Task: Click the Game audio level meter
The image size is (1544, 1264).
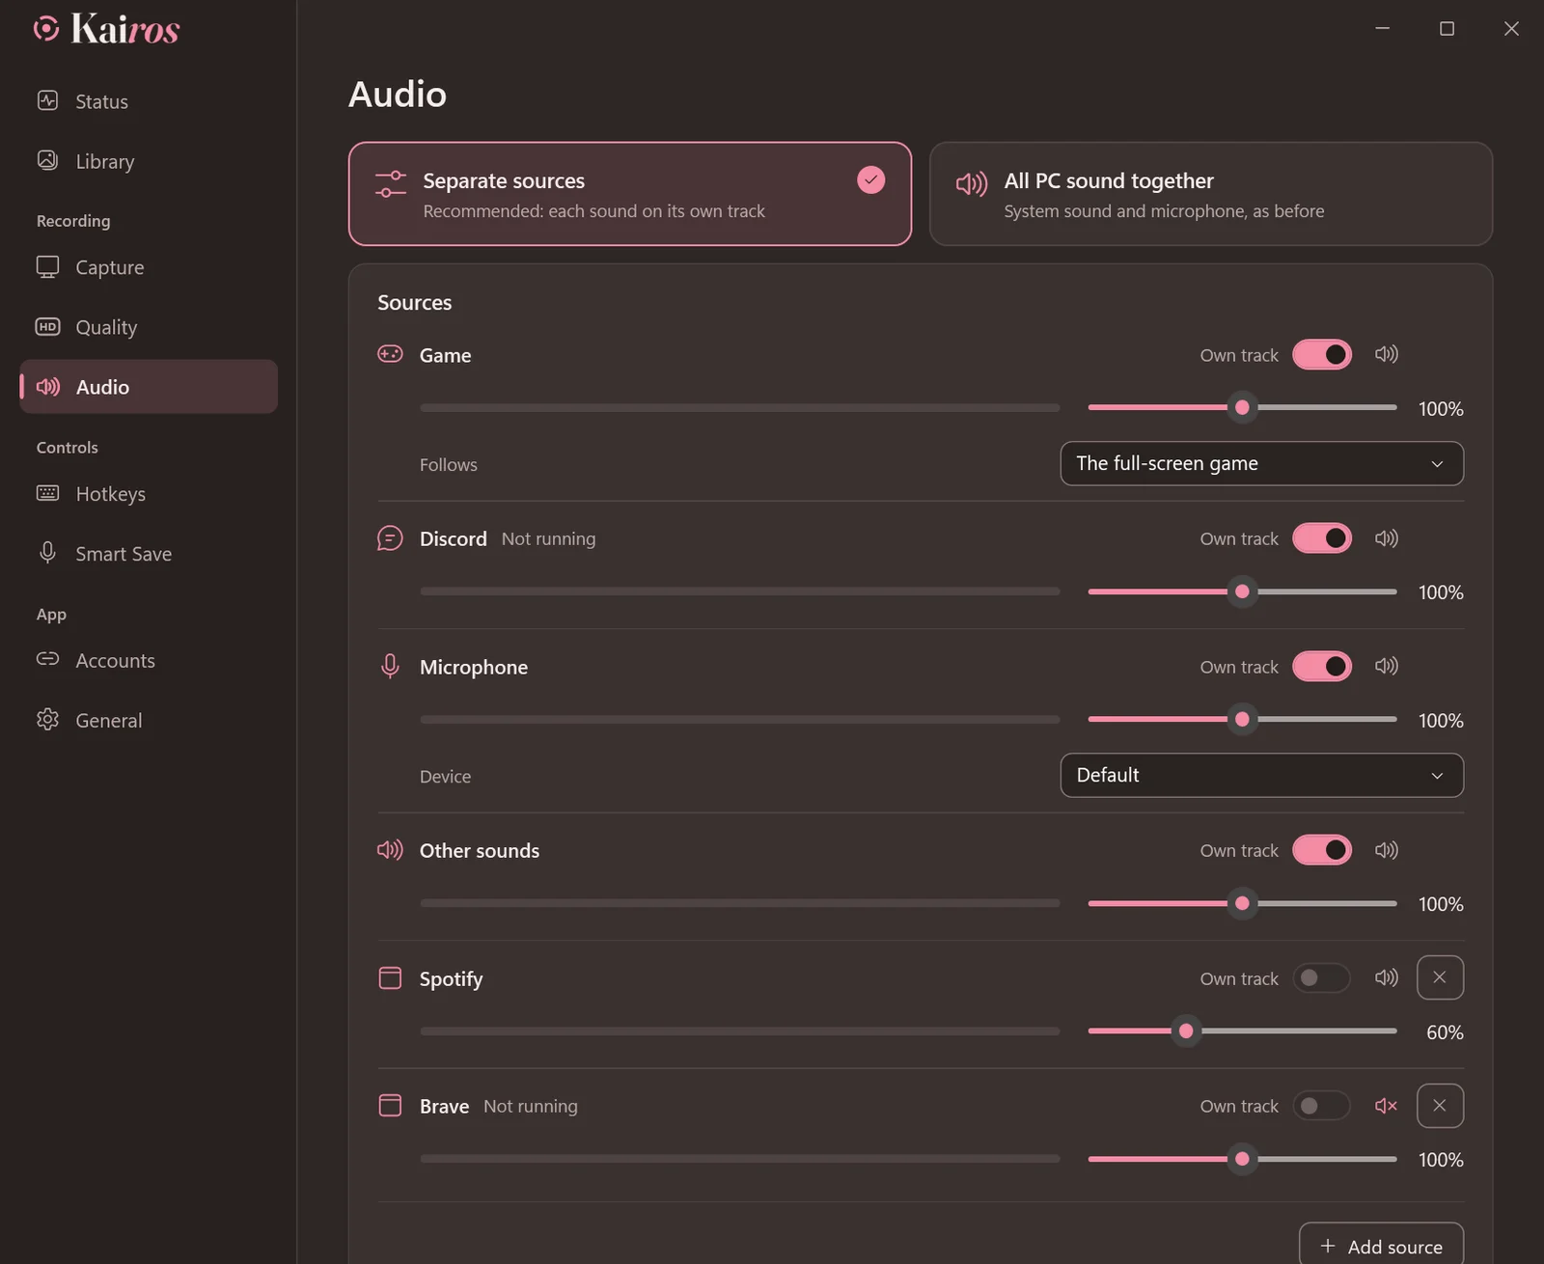Action: 740,407
